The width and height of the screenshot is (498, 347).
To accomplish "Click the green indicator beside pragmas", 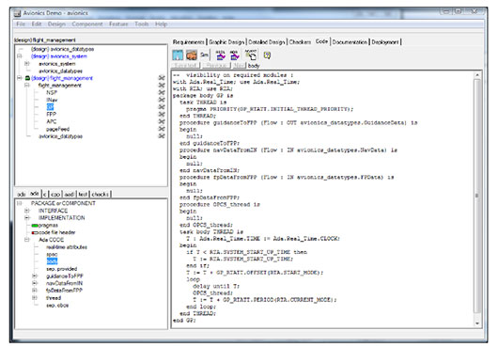I will 35,226.
